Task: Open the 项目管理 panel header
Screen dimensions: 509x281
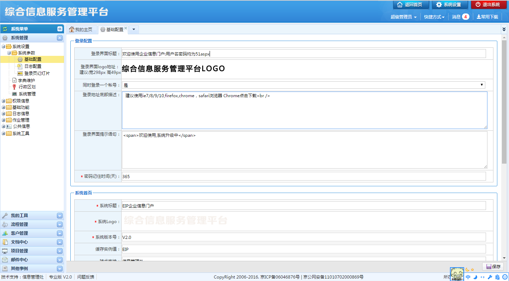Action: (x=32, y=251)
